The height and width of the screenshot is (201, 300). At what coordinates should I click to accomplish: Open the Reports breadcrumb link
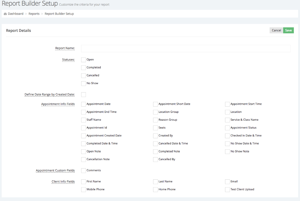34,14
